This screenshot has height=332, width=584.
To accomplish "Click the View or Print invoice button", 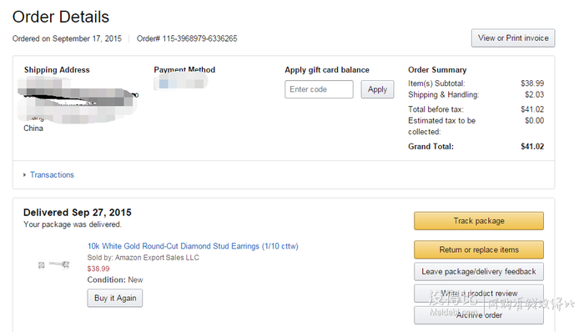I will [x=513, y=38].
